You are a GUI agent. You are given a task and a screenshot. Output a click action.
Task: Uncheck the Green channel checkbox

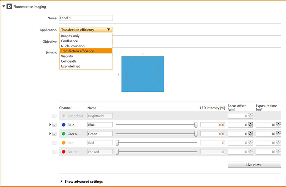54,134
